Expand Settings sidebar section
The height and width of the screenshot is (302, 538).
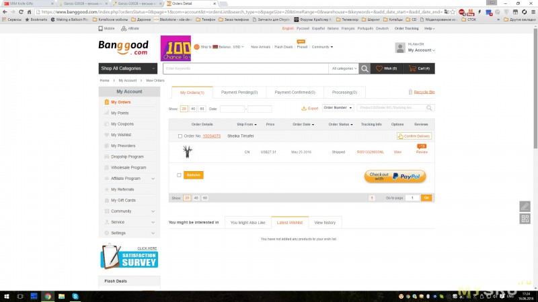153,233
